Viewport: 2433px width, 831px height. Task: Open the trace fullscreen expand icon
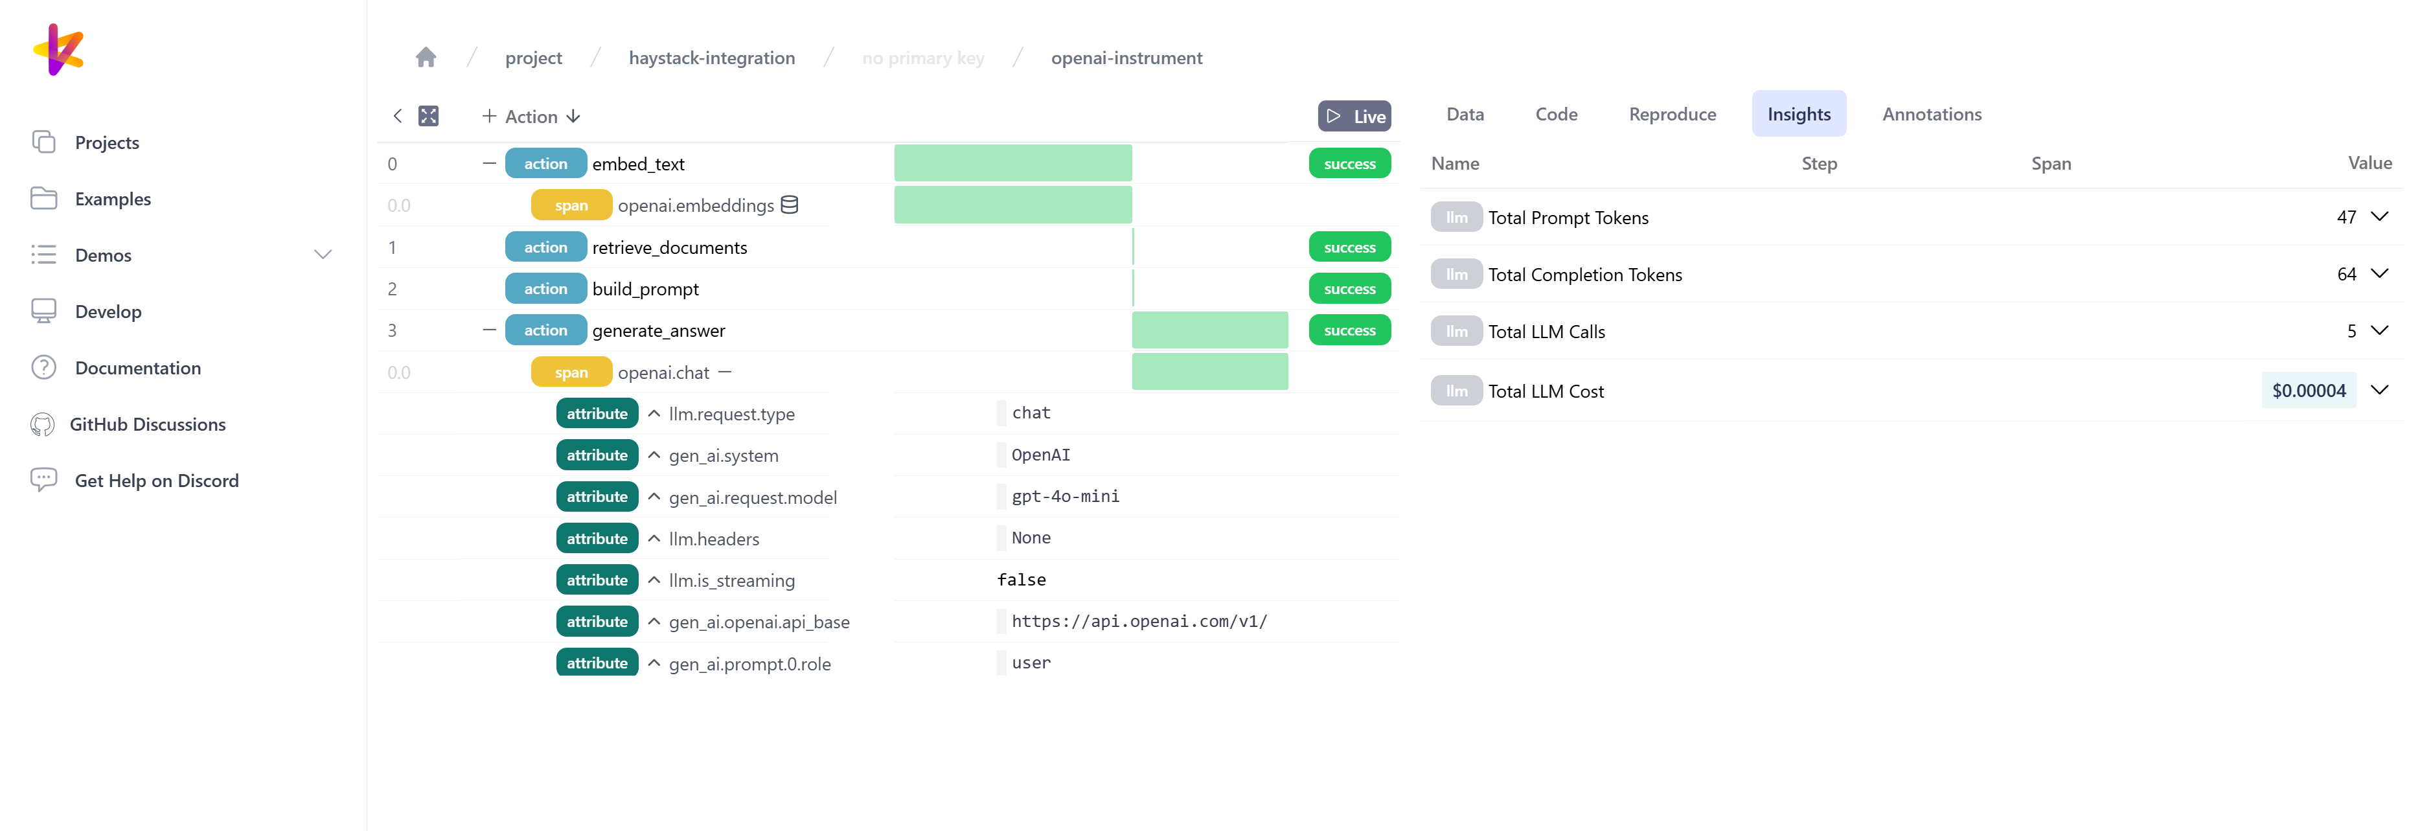pyautogui.click(x=429, y=115)
